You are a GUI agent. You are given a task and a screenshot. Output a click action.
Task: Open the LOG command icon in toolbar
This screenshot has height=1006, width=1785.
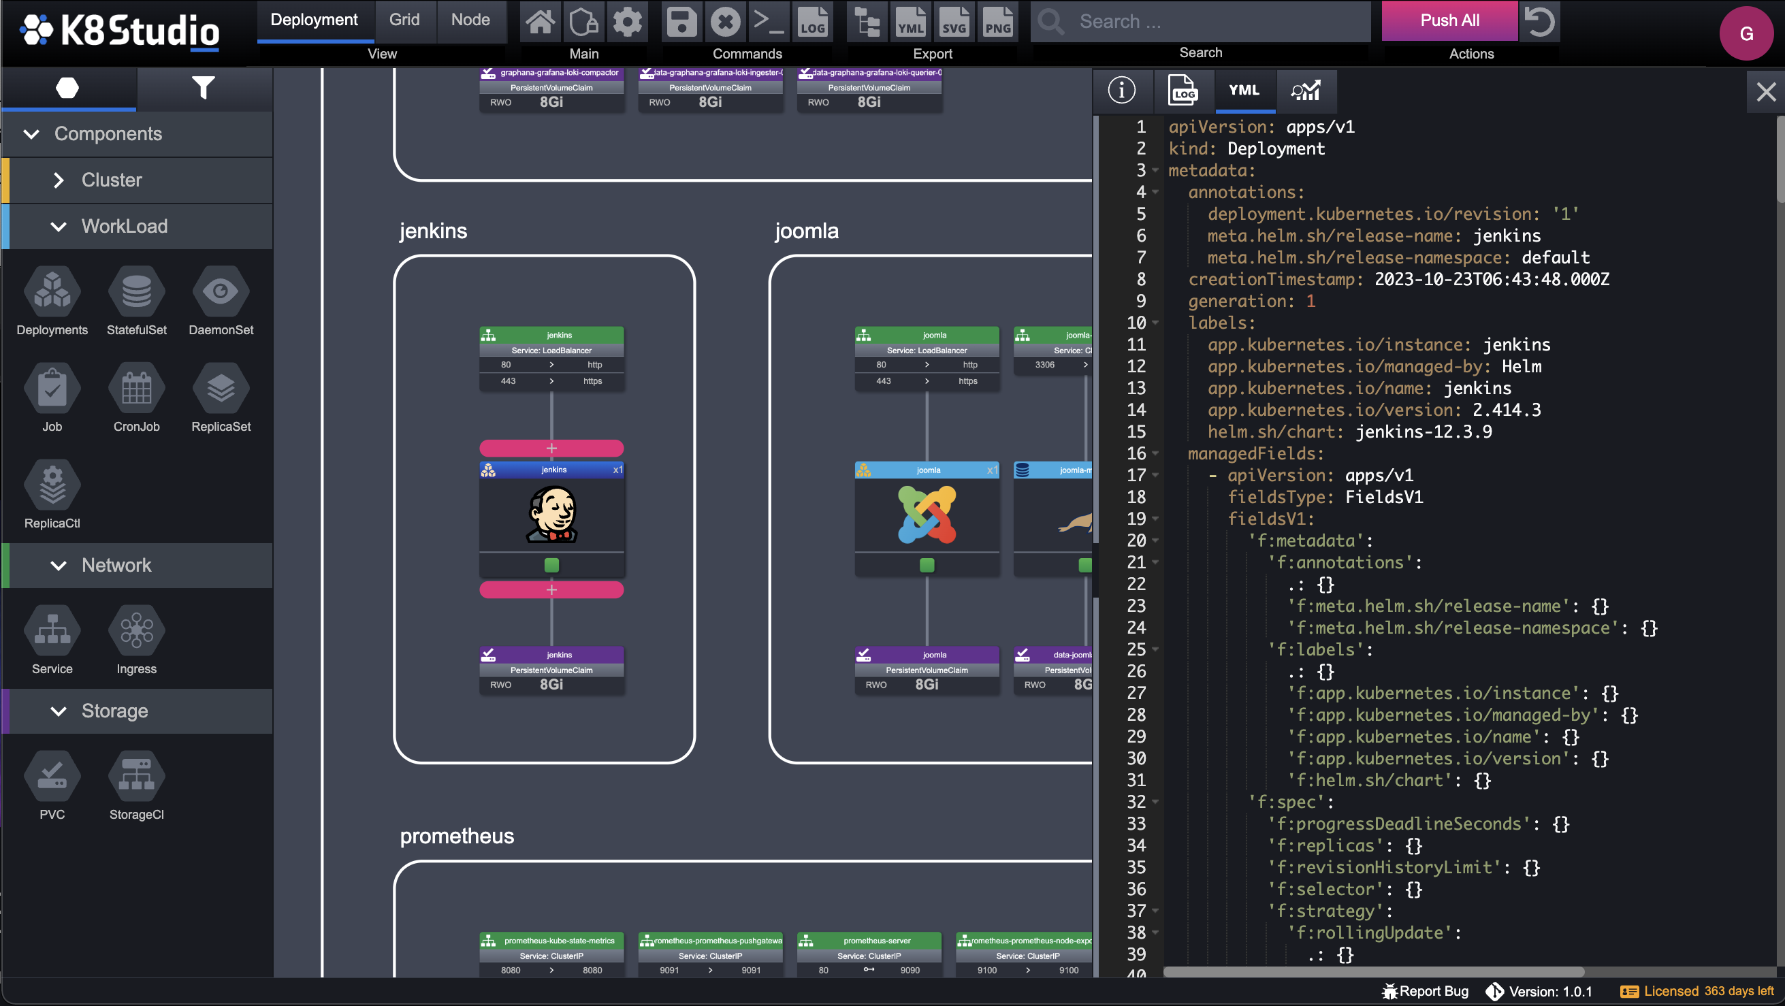click(812, 22)
